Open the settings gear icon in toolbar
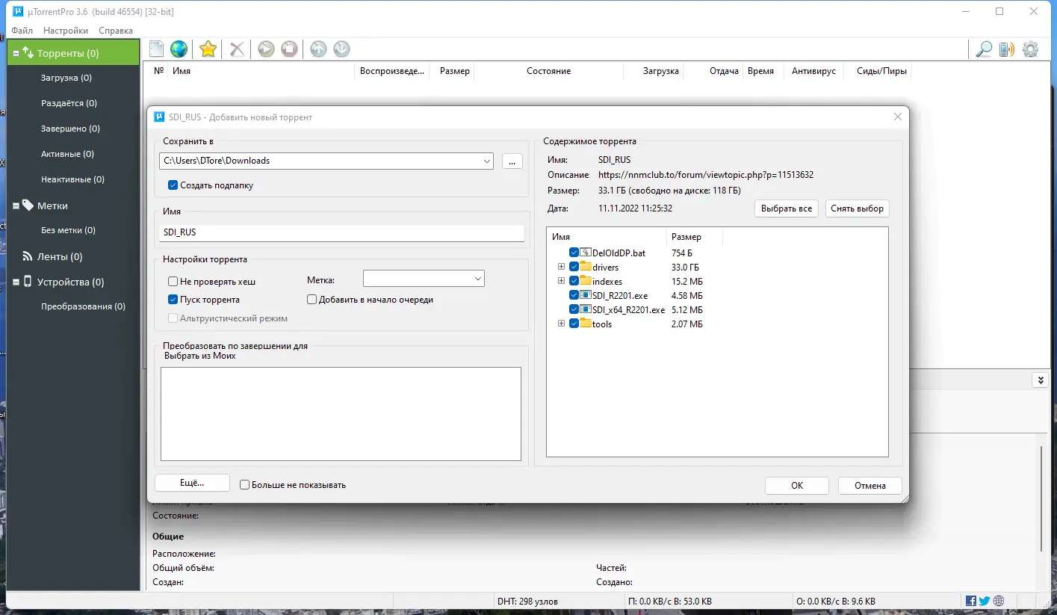 point(1030,49)
